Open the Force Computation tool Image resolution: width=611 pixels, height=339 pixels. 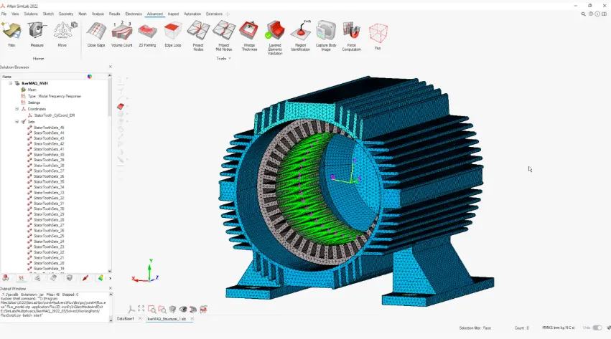(352, 36)
